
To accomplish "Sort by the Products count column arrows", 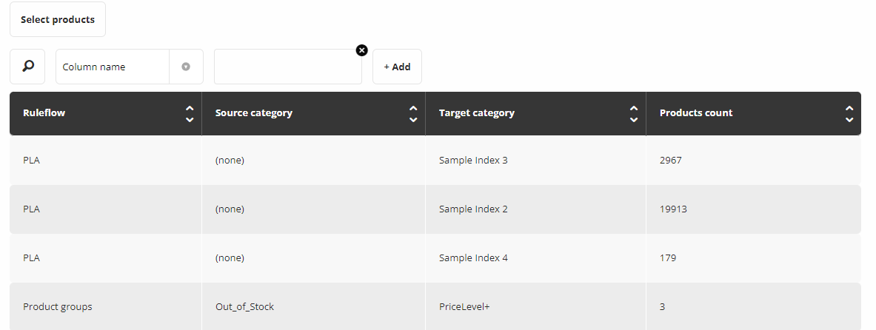I will (x=849, y=113).
